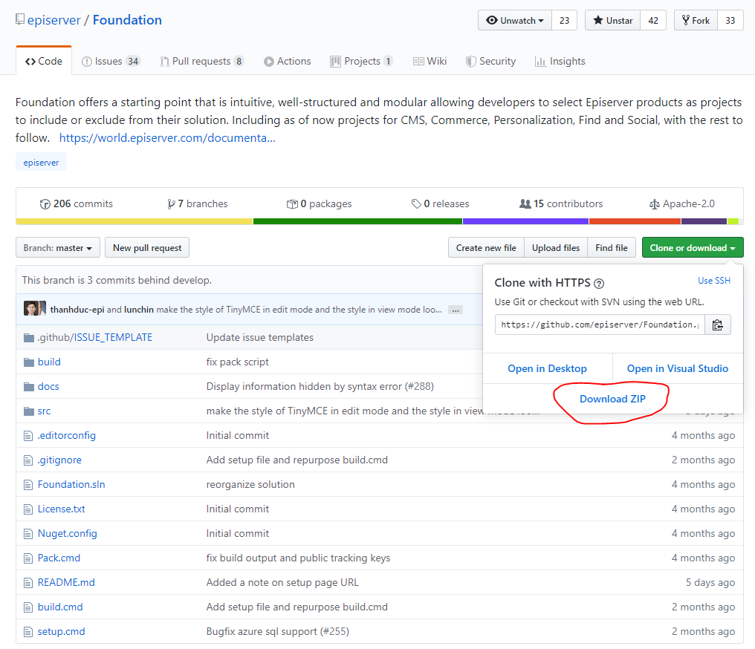The image size is (755, 649).
Task: Click the folder icon for the src directory
Action: pyautogui.click(x=29, y=411)
